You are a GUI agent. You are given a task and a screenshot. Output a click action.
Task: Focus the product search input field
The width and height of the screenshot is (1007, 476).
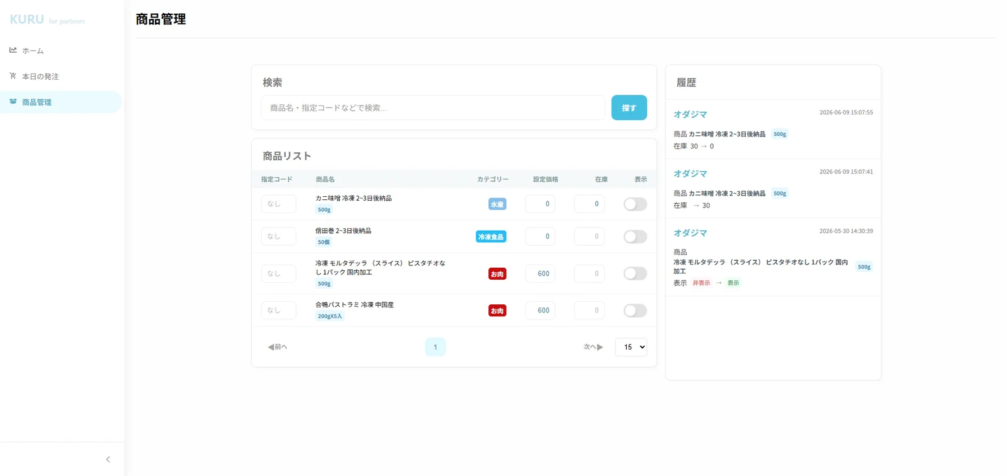(433, 108)
